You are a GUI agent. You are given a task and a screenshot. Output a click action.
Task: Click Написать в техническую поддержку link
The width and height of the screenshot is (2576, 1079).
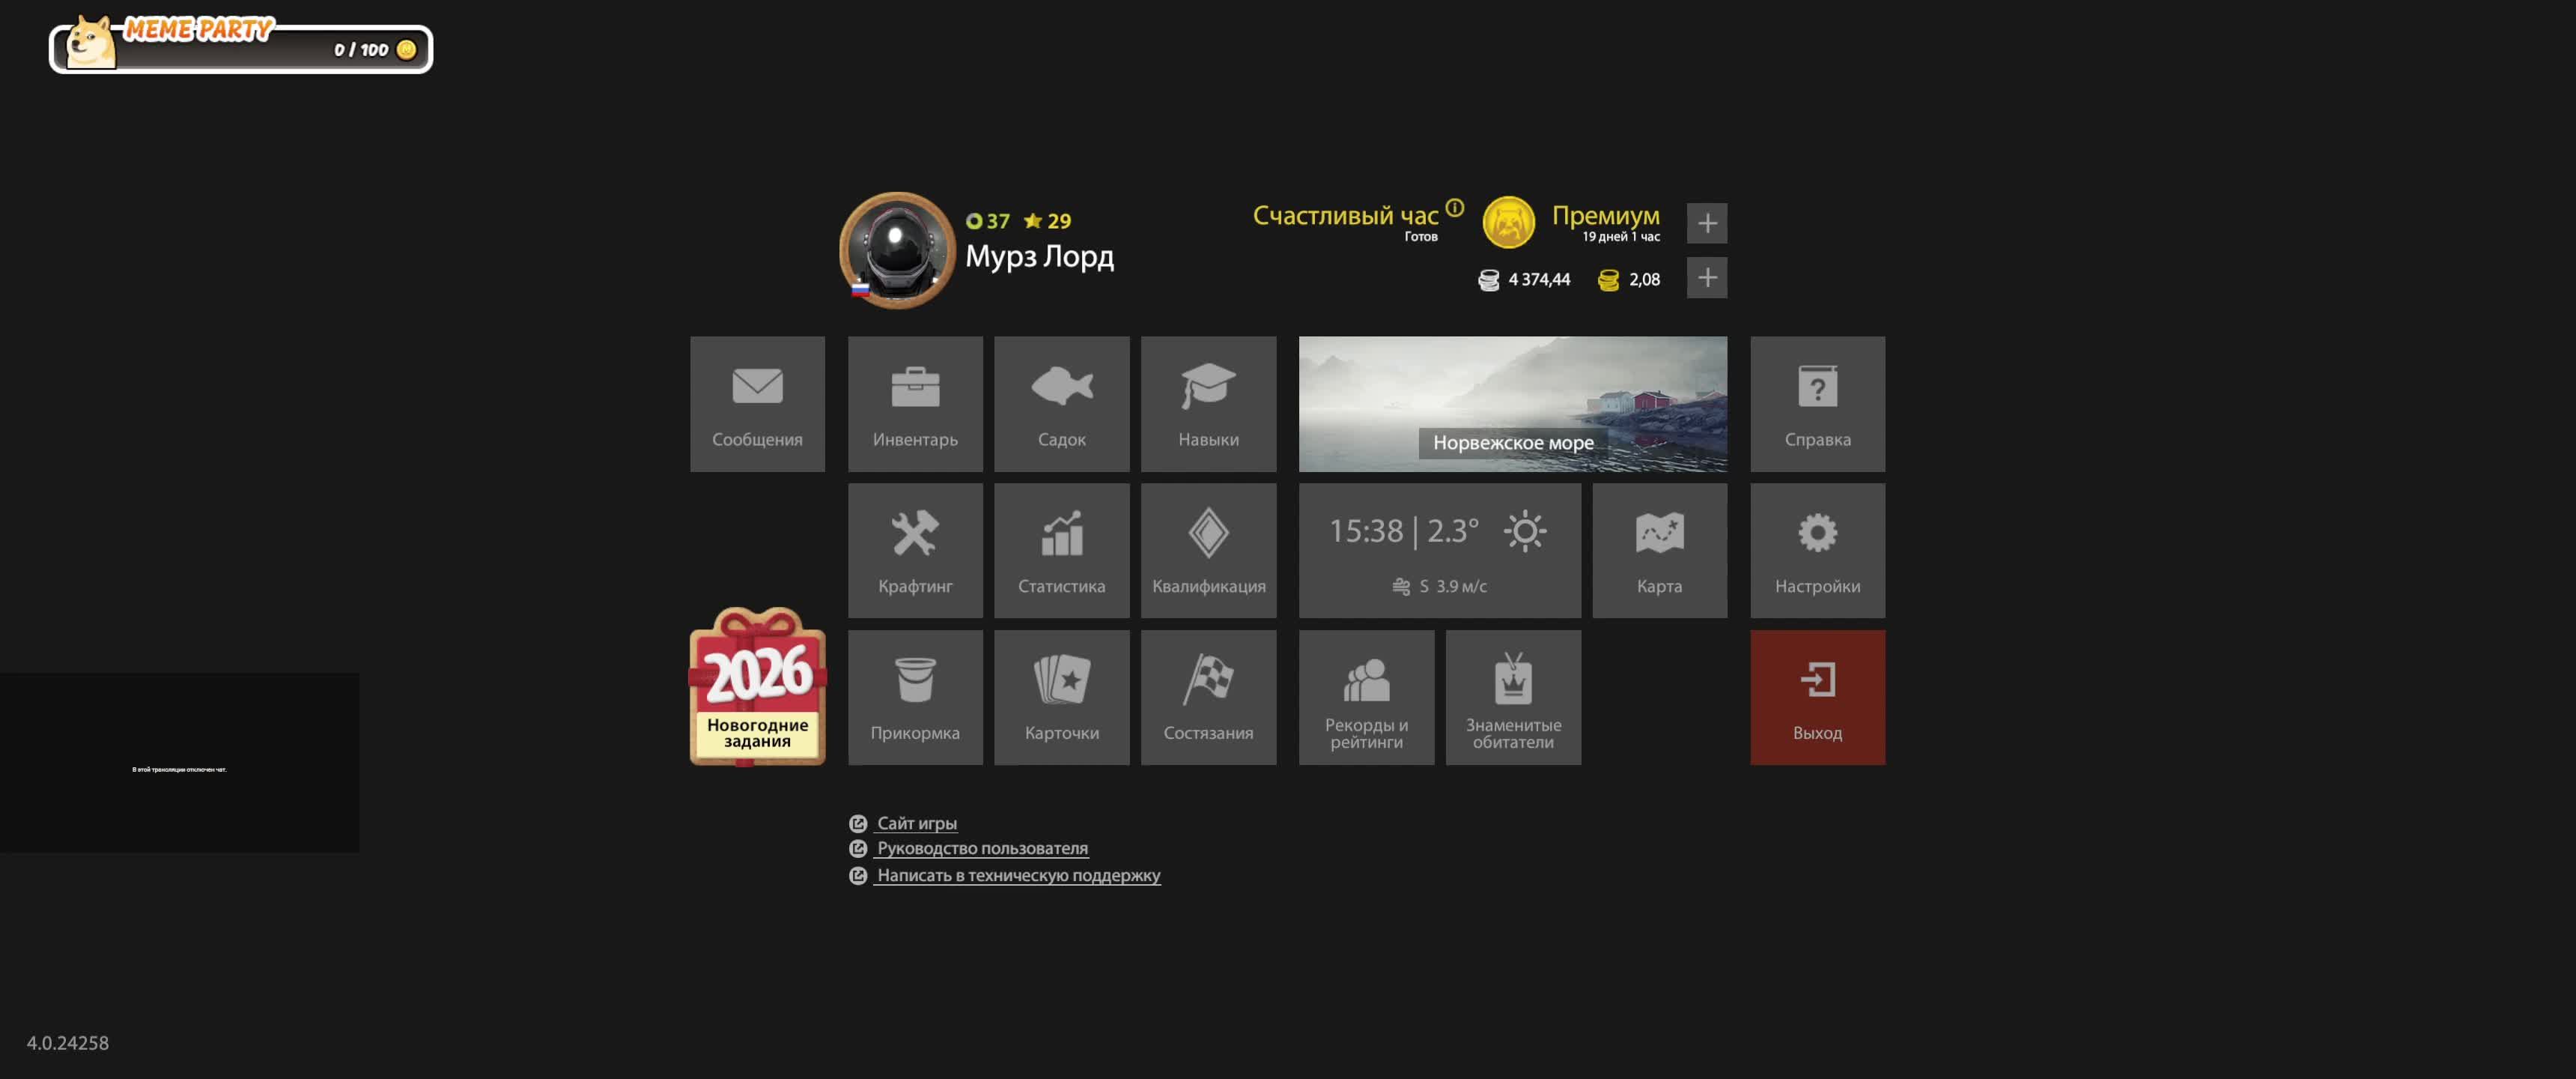point(1018,874)
